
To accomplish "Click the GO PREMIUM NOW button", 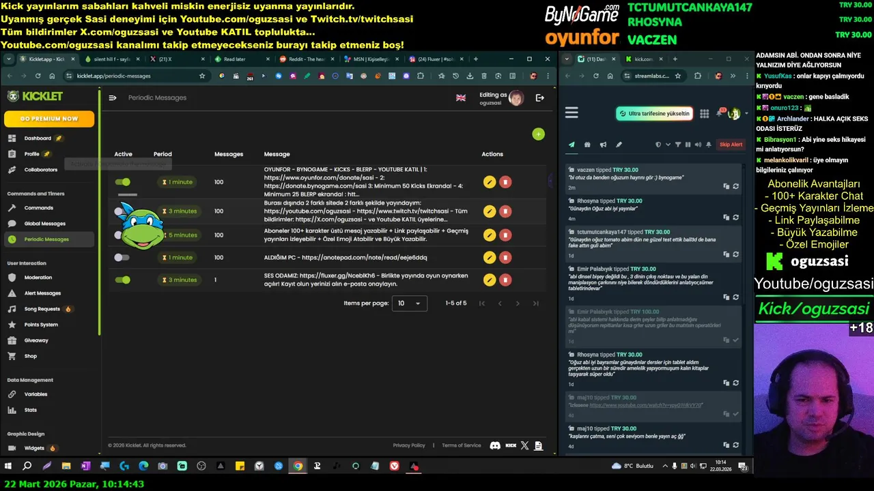I will (x=49, y=119).
